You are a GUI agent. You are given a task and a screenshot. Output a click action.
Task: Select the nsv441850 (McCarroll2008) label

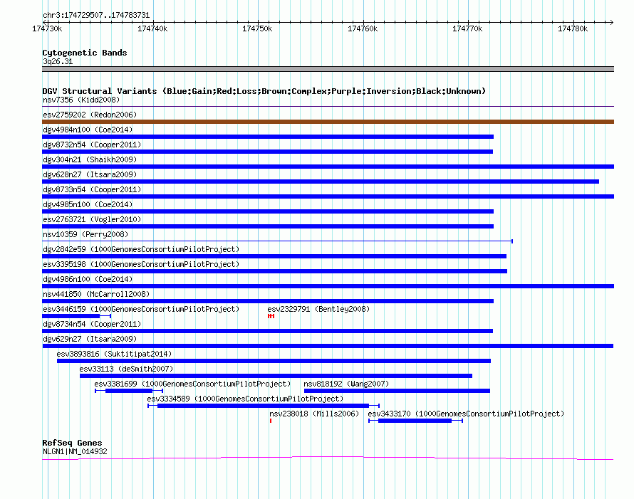[x=96, y=294]
